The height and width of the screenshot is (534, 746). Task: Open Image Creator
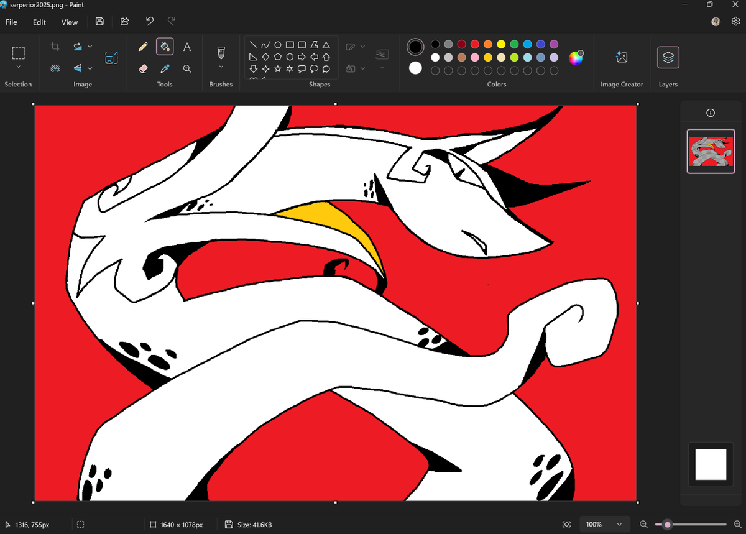click(x=622, y=57)
